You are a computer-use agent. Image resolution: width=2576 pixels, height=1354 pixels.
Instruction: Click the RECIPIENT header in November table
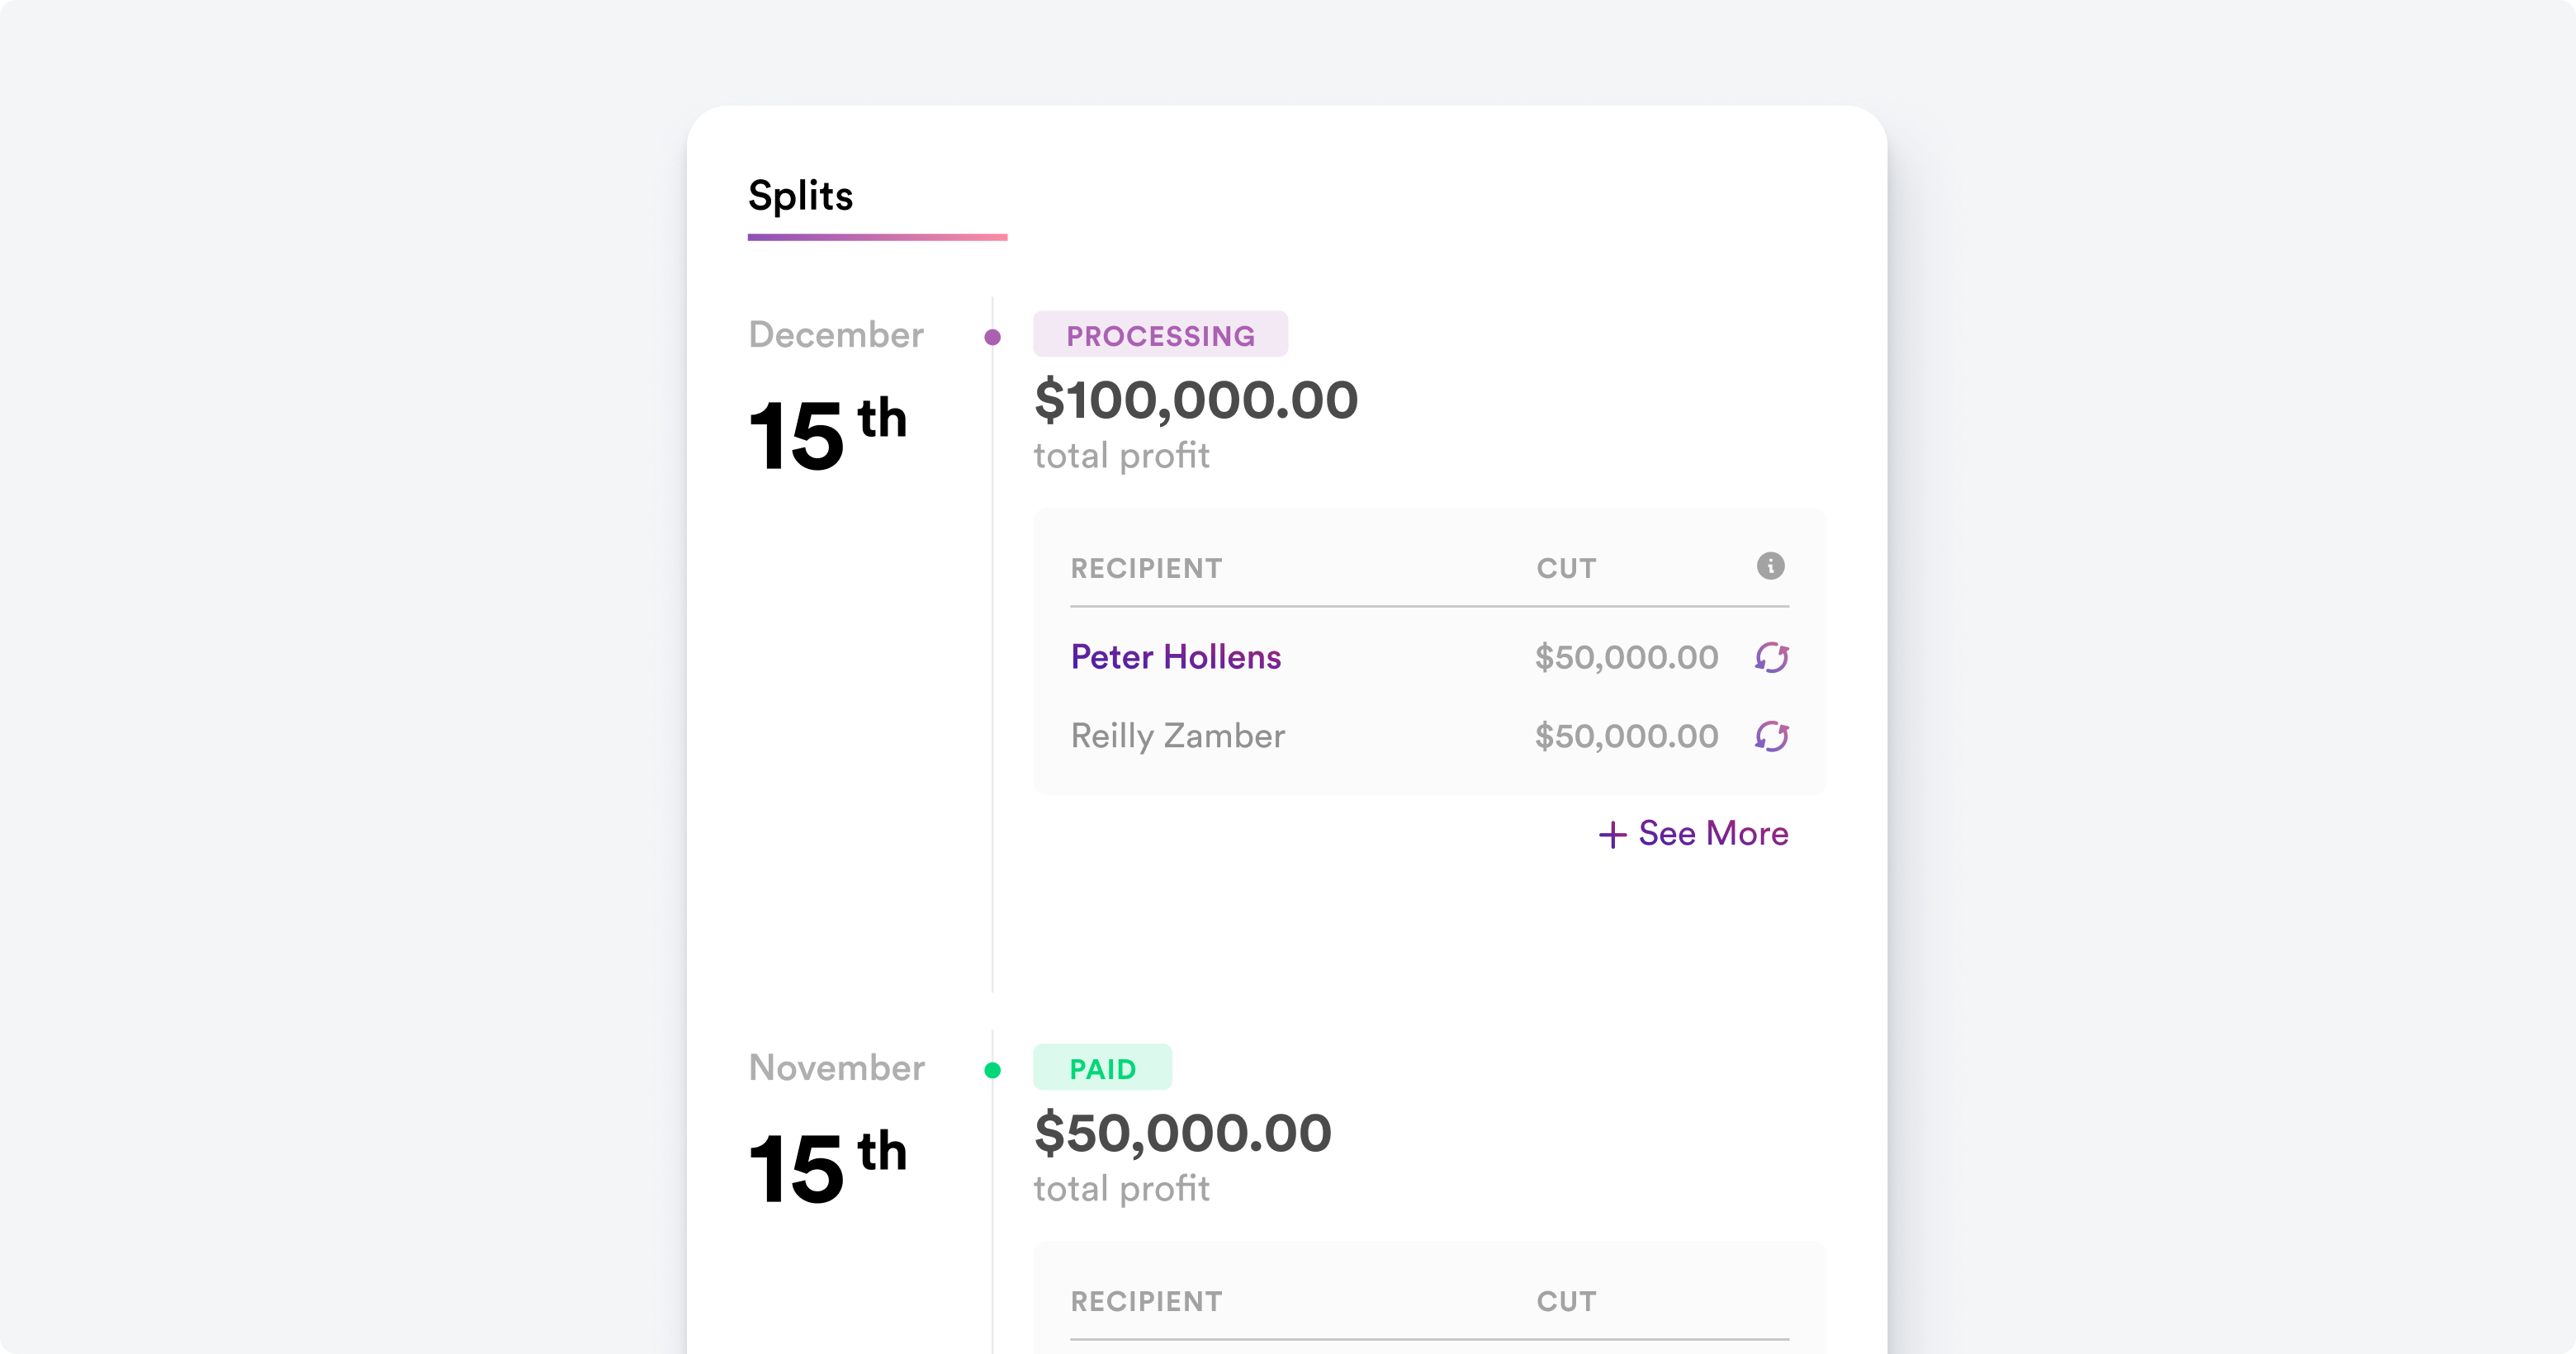point(1146,1301)
